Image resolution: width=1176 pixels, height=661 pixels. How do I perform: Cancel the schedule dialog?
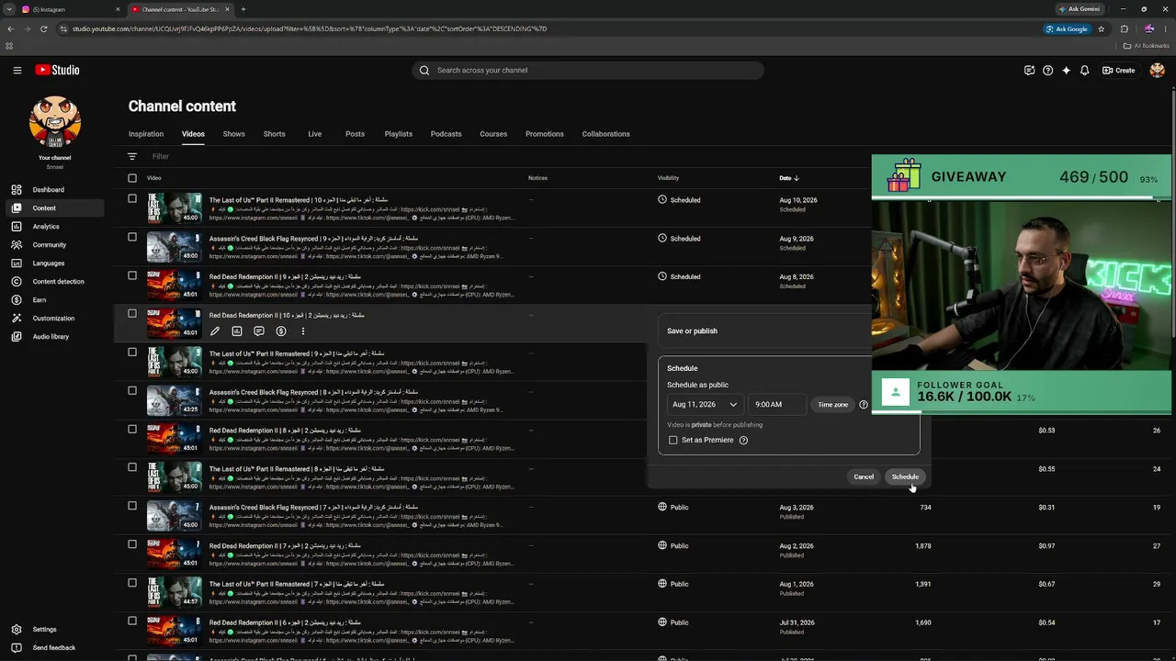pos(864,477)
